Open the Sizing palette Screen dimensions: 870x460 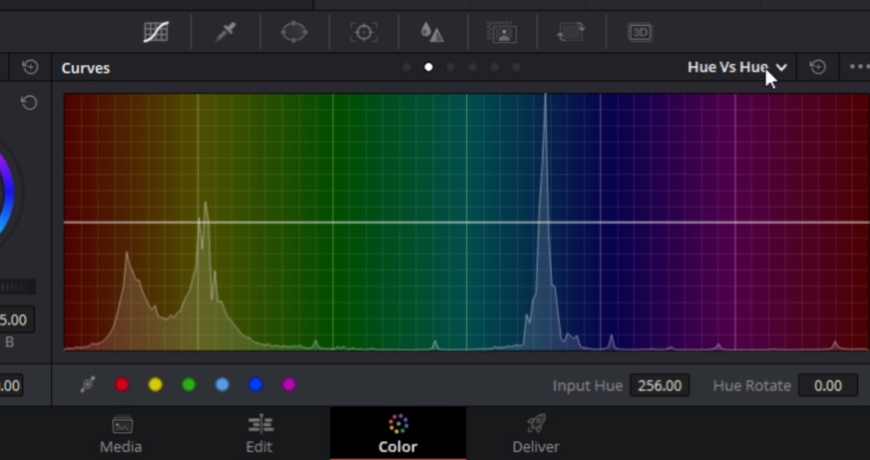tap(570, 32)
